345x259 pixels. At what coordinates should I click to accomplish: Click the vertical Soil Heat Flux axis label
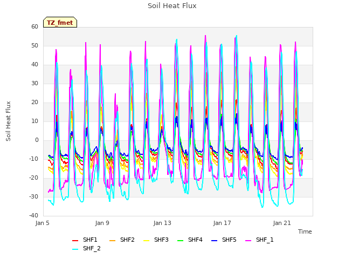[x=8, y=121]
